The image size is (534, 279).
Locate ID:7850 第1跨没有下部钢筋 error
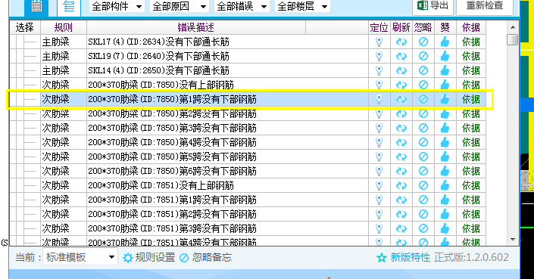click(379, 99)
